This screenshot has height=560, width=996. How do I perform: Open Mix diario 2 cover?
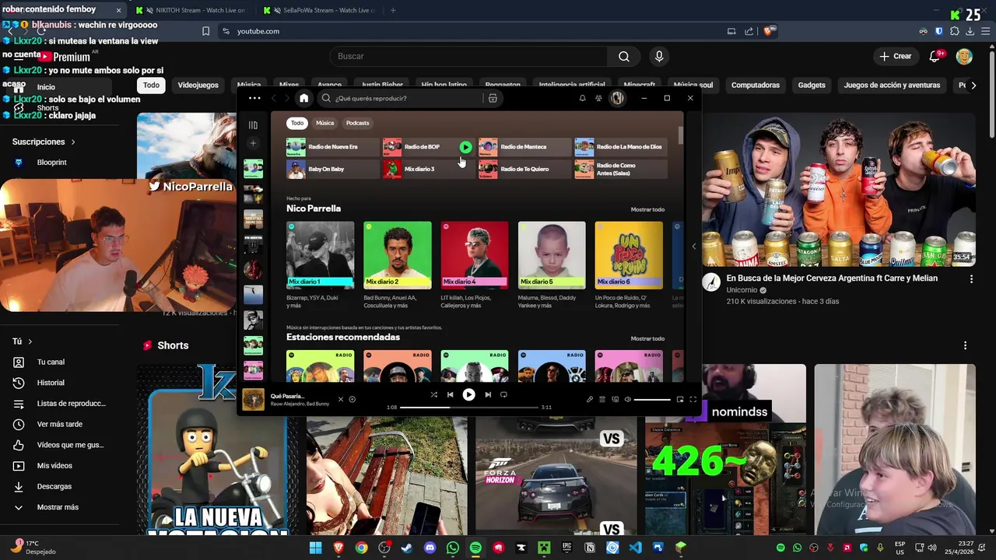[398, 255]
